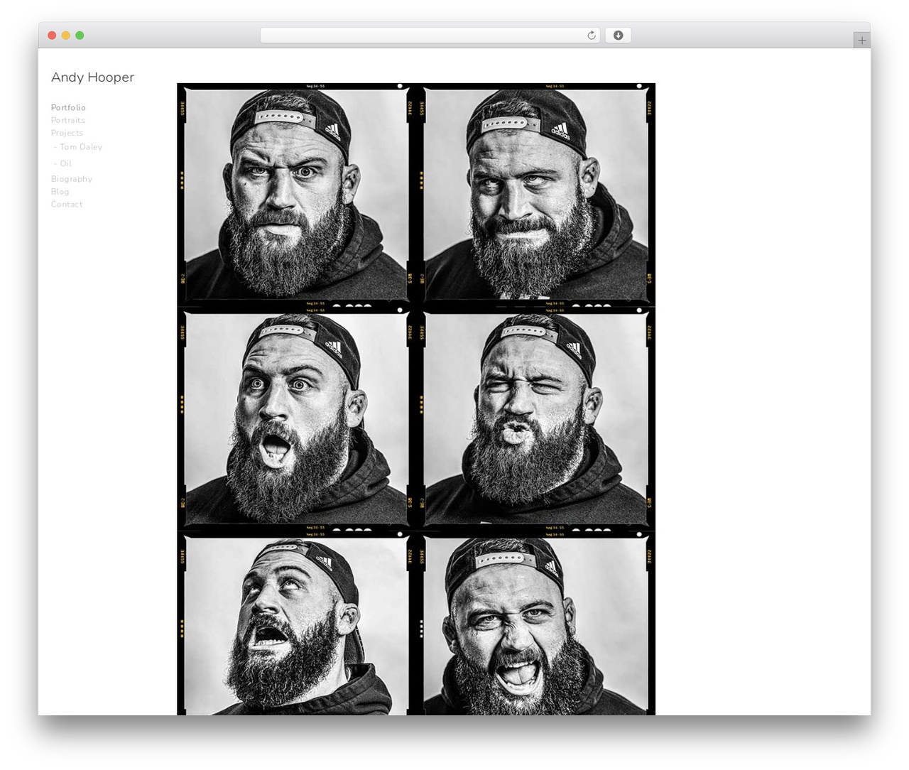This screenshot has width=909, height=770.
Task: Open the frowning portrait with one eyebrow raised
Action: pyautogui.click(x=296, y=193)
